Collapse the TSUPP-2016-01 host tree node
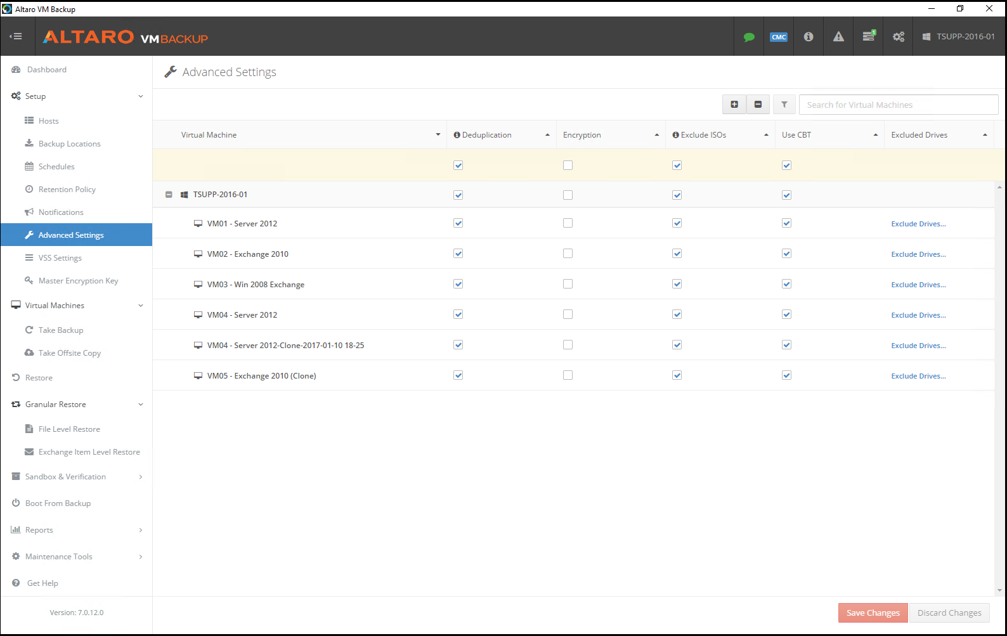Viewport: 1007px width, 636px height. tap(169, 195)
